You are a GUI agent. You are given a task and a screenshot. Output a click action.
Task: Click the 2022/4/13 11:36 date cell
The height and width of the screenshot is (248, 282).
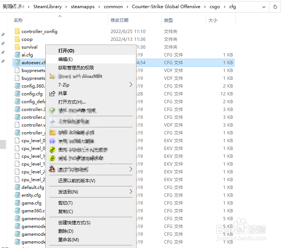(128, 39)
